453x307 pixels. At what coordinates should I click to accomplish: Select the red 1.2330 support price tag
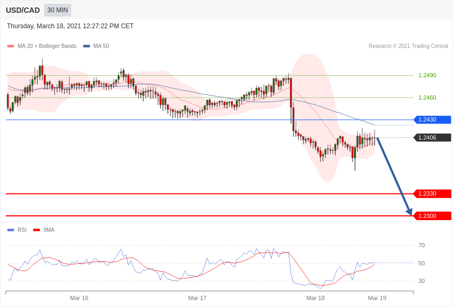pos(433,193)
